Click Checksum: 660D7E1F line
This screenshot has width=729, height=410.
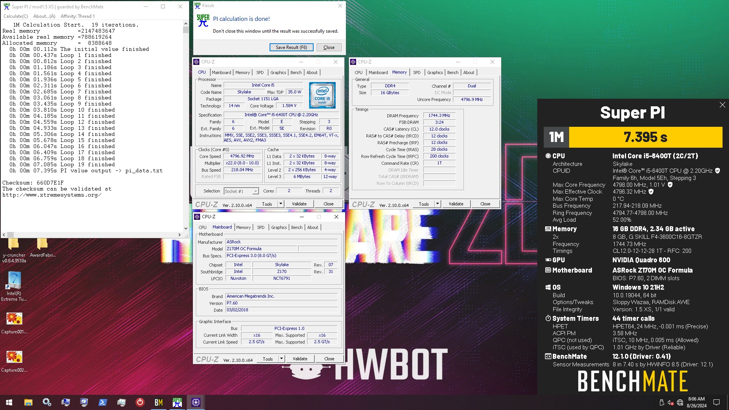(33, 183)
